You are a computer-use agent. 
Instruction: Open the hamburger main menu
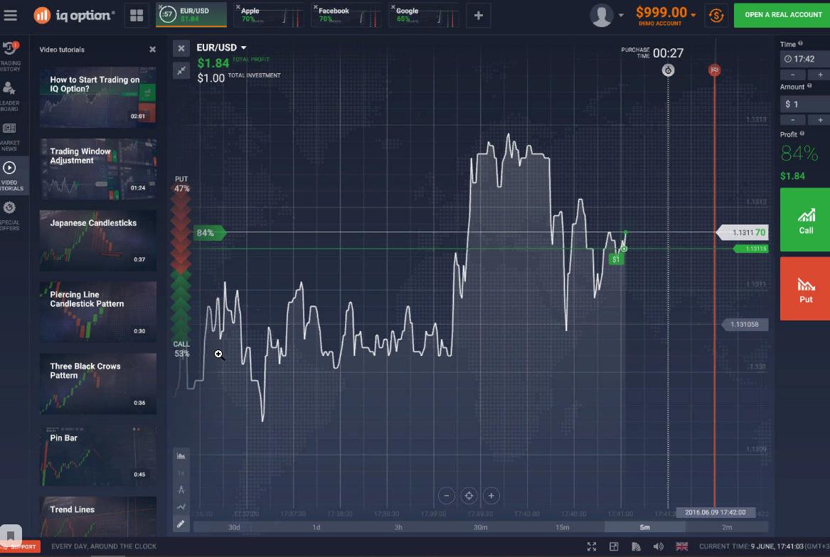10,16
